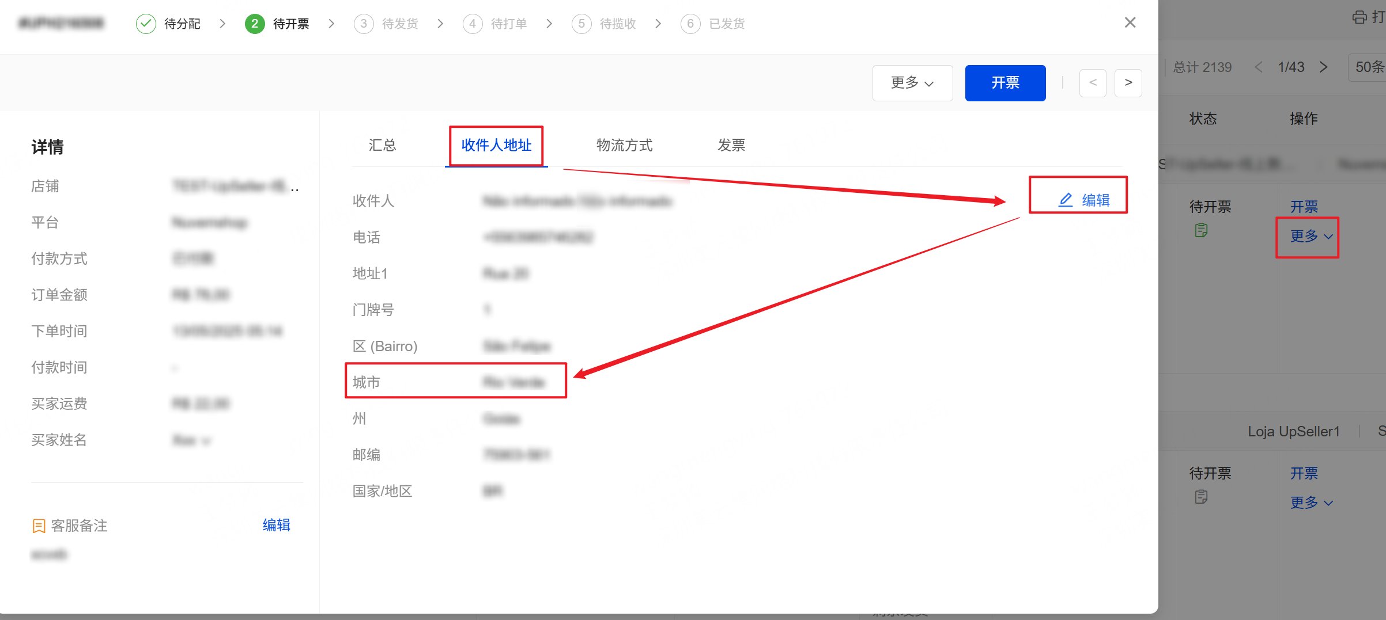The width and height of the screenshot is (1386, 620).
Task: Switch to the 汇总 tab
Action: tap(382, 145)
